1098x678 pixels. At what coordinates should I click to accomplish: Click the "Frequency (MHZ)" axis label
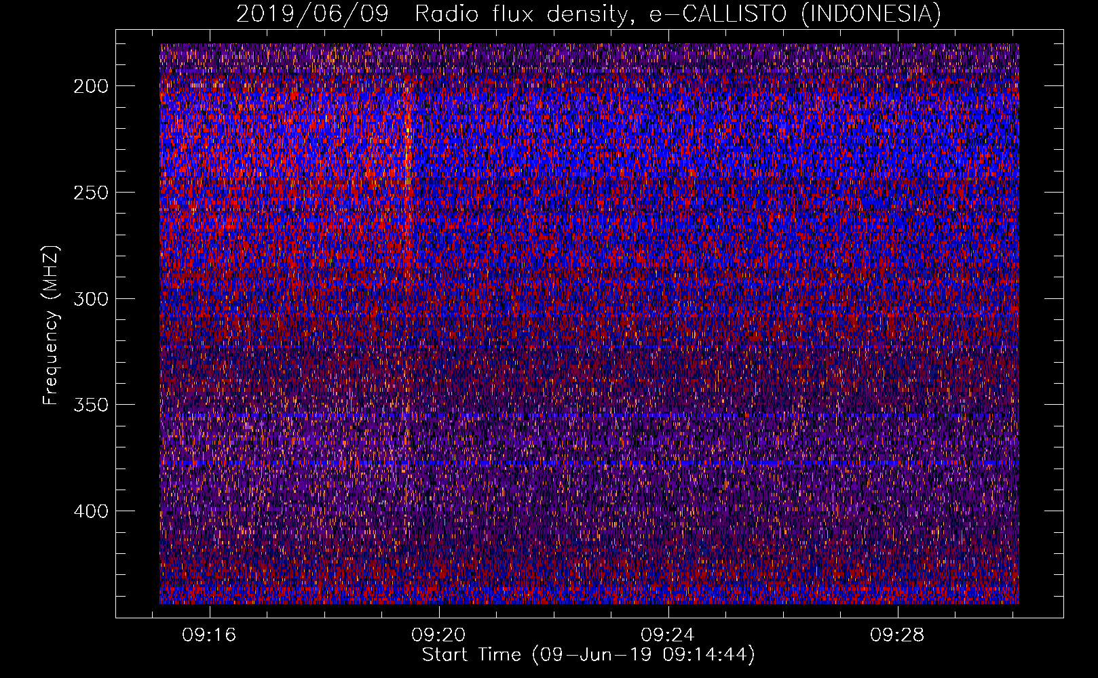pyautogui.click(x=51, y=325)
